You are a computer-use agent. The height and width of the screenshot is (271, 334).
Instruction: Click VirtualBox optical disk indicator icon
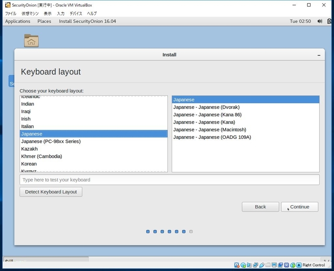click(x=243, y=265)
